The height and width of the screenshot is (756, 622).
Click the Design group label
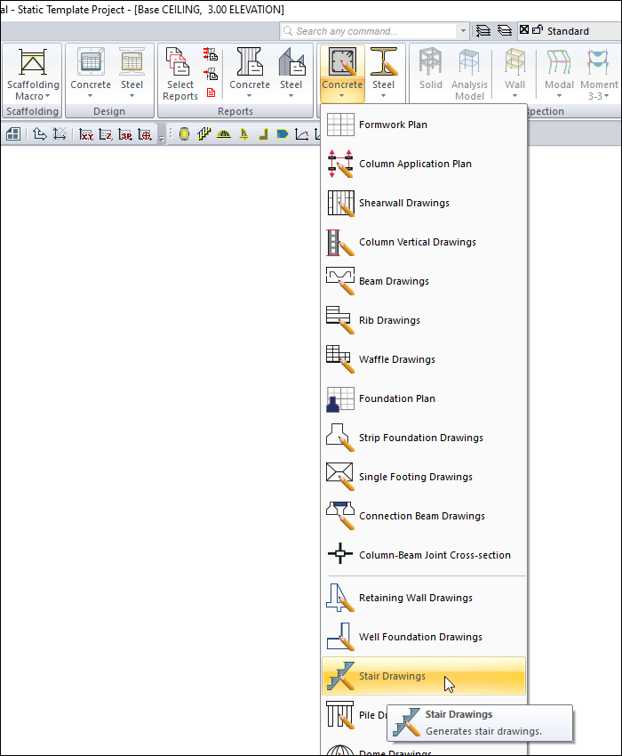109,111
